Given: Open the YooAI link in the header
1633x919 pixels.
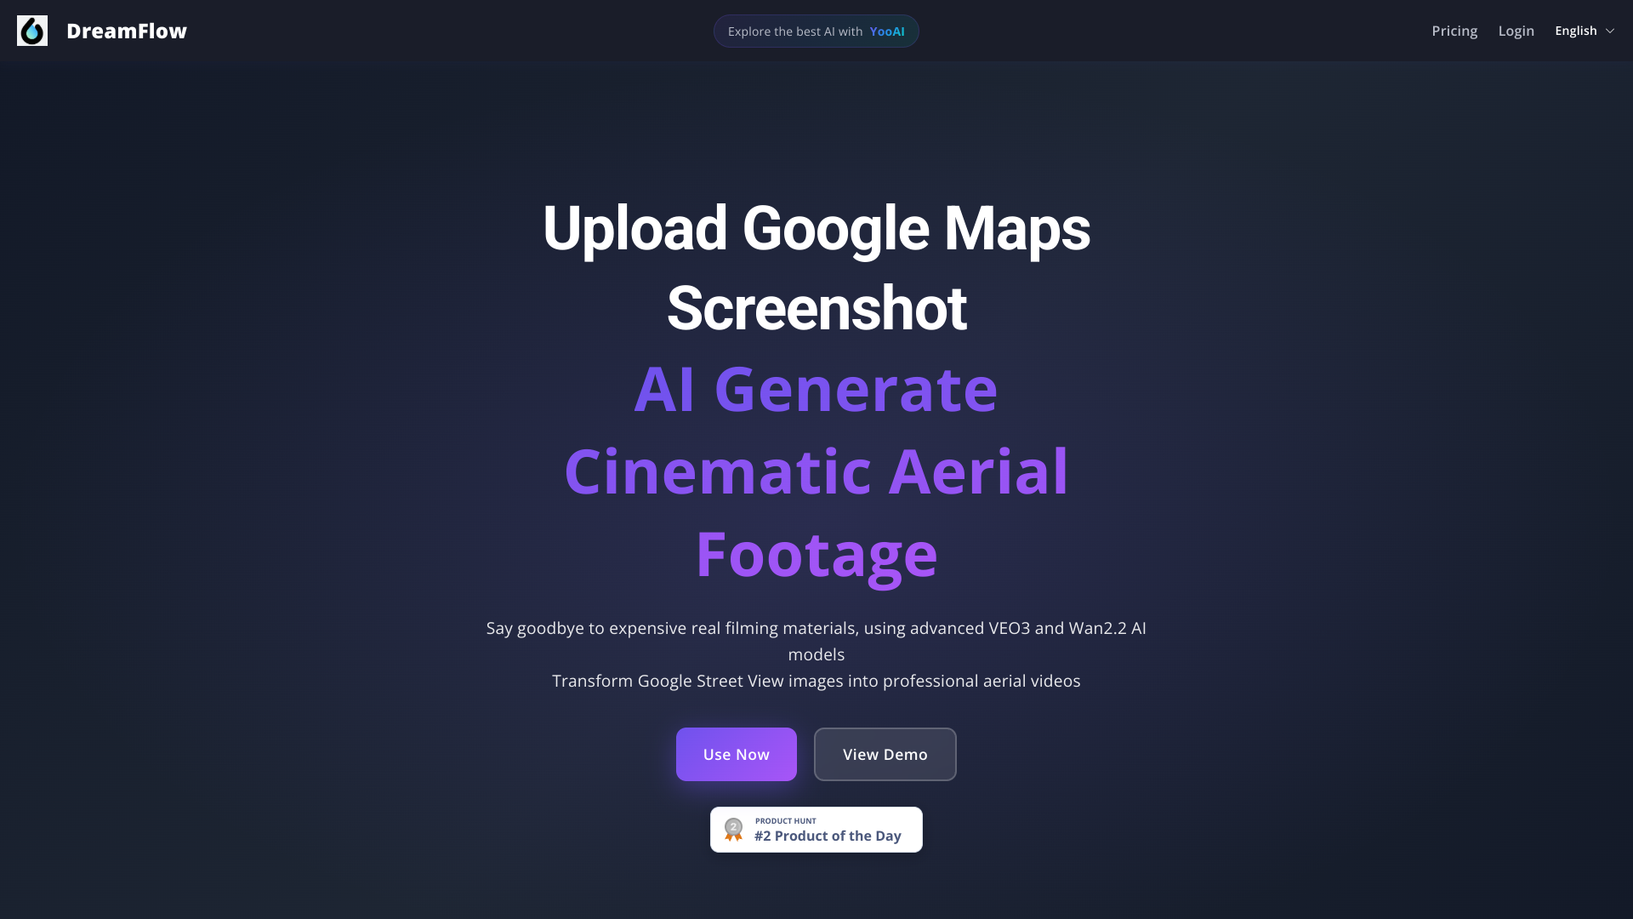Looking at the screenshot, I should click(886, 31).
